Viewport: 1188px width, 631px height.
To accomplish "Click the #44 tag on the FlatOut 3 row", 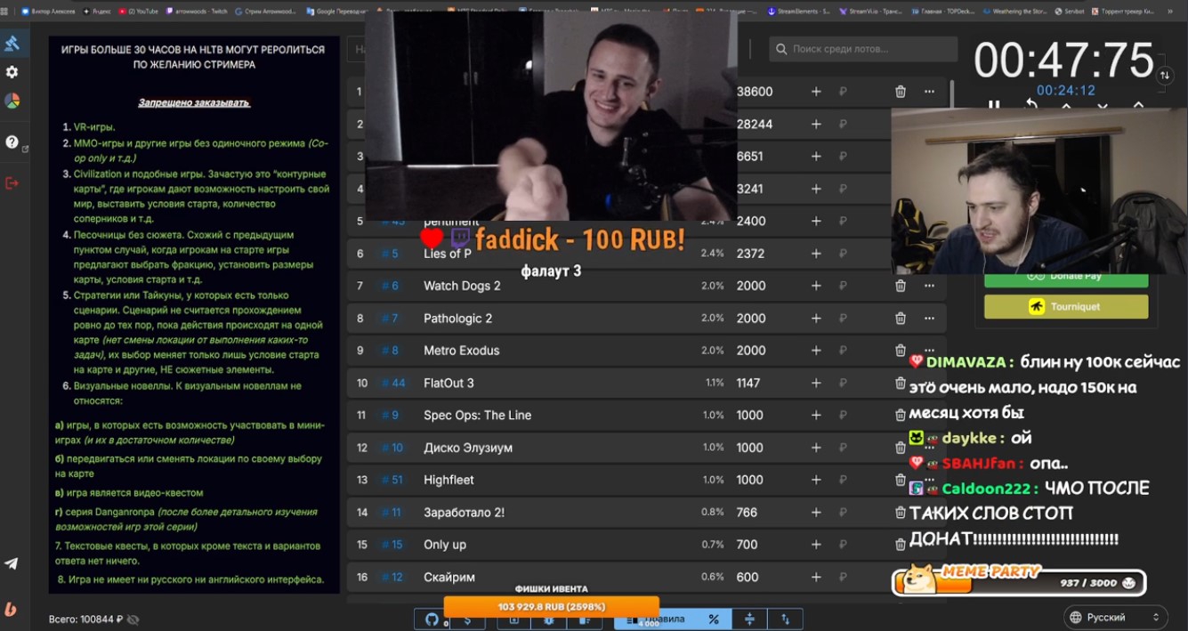I will click(393, 383).
